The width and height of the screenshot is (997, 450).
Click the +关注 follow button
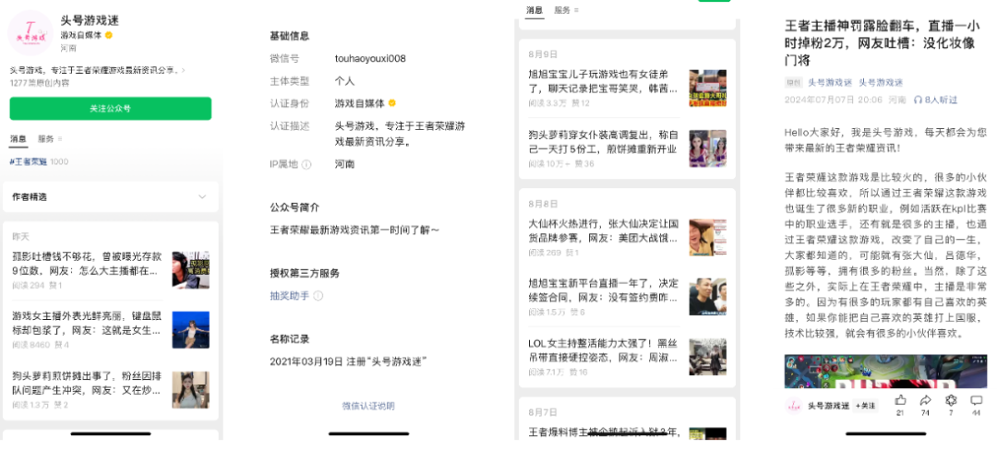click(865, 406)
